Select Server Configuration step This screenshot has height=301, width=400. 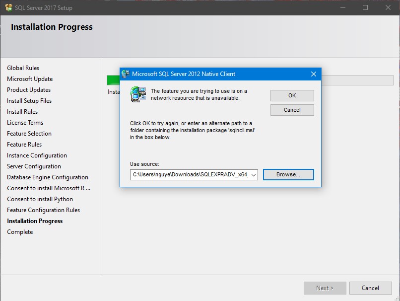(x=34, y=166)
